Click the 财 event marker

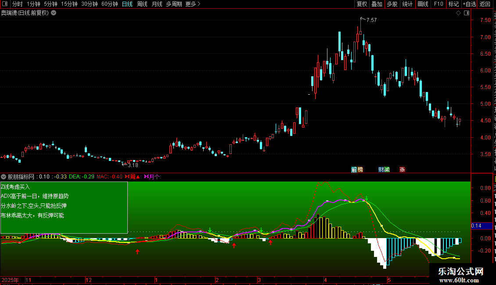pos(381,170)
